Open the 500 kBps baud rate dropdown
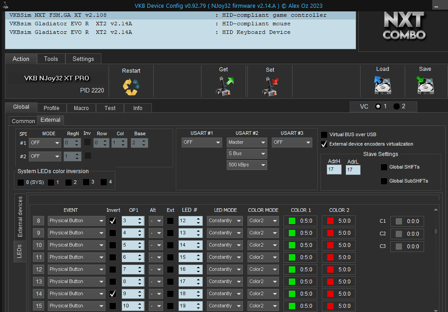 click(x=247, y=165)
